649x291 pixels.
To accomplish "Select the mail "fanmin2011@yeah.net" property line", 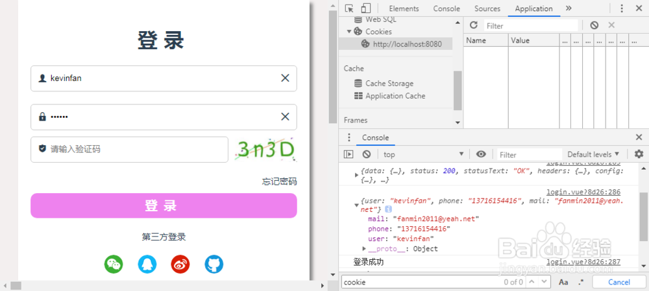I will (x=423, y=218).
